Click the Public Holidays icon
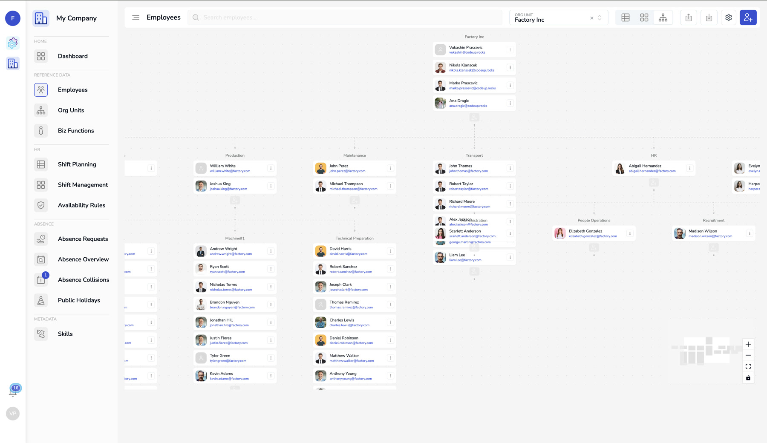This screenshot has width=767, height=443. [41, 300]
